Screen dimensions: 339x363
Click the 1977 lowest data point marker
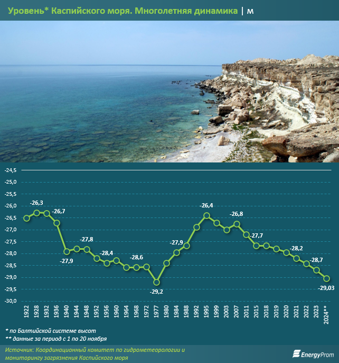(x=156, y=282)
